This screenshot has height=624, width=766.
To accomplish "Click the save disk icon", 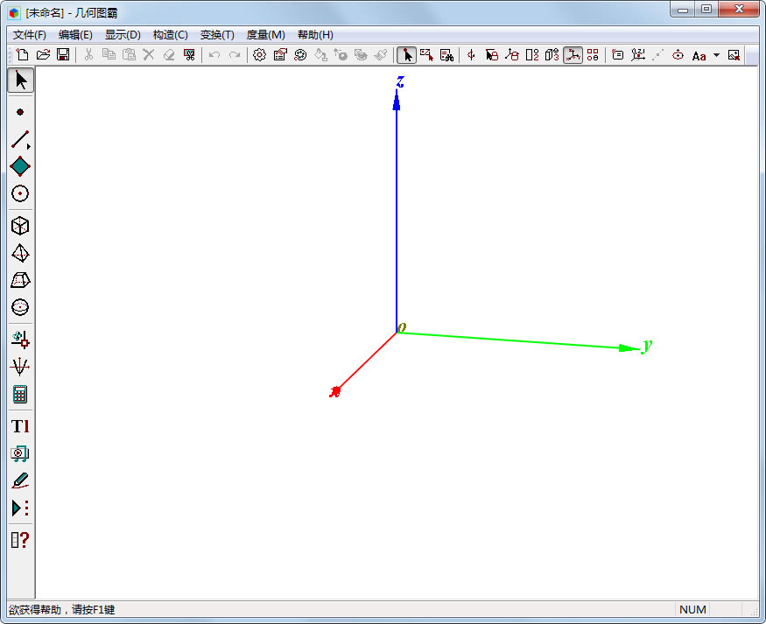I will (63, 55).
